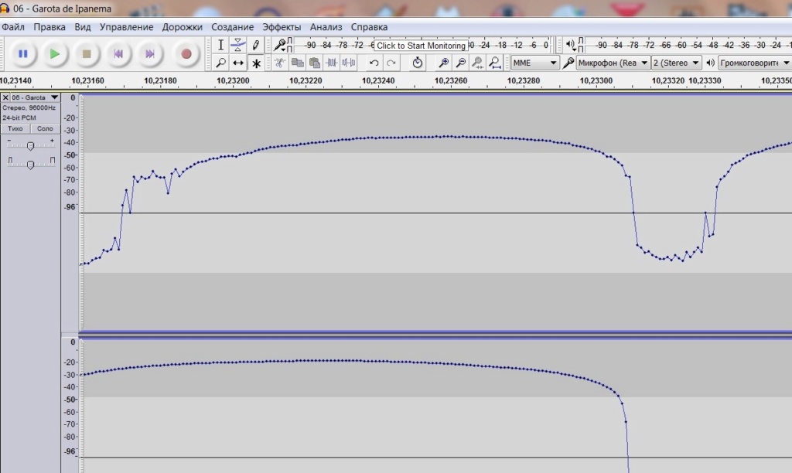The width and height of the screenshot is (792, 473).
Task: Click the -50 mark on upper channel scale
Action: [x=71, y=155]
